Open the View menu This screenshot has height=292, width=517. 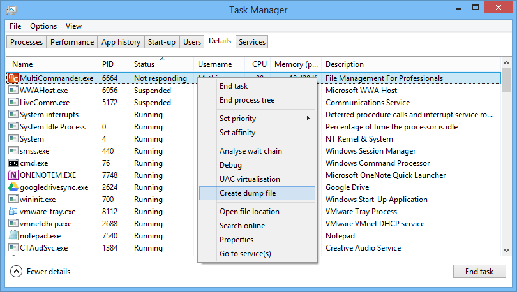(73, 26)
